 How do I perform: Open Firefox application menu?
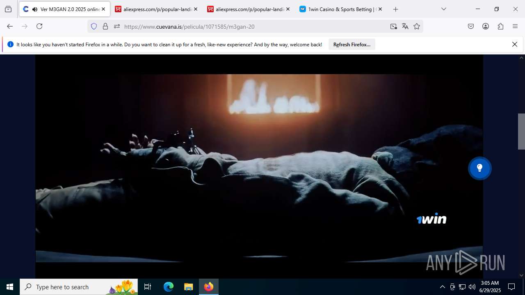click(x=515, y=26)
